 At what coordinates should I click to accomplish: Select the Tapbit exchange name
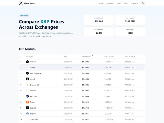pos(32,68)
